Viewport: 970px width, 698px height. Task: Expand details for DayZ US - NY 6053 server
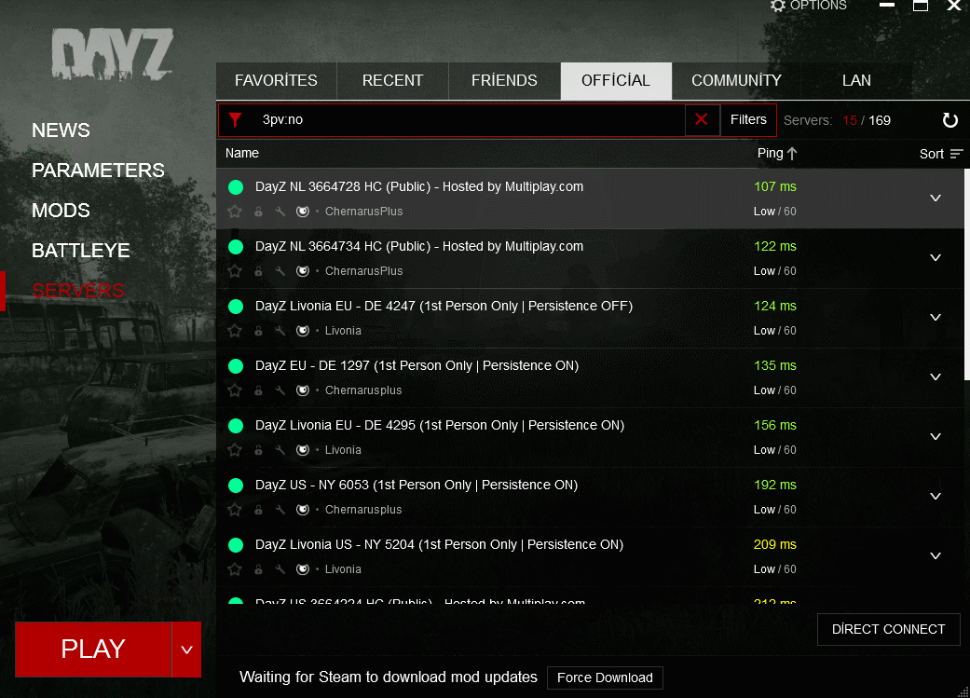coord(936,496)
